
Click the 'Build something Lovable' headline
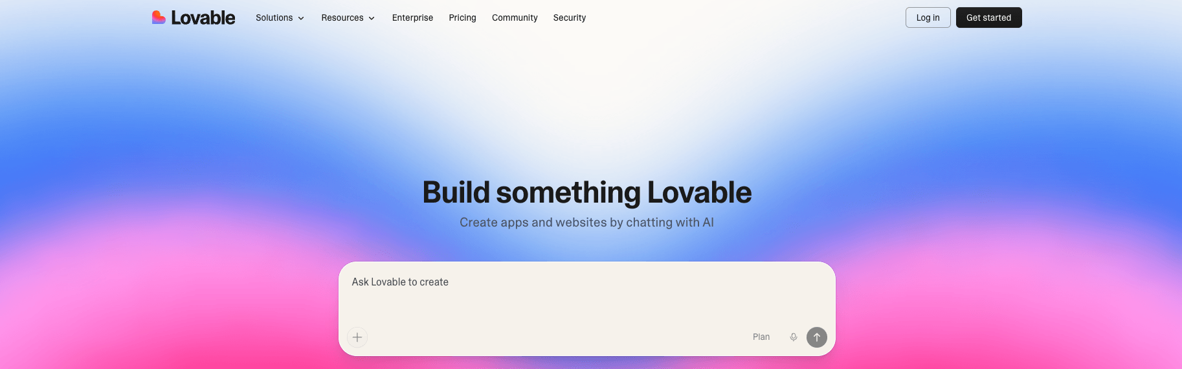click(586, 192)
